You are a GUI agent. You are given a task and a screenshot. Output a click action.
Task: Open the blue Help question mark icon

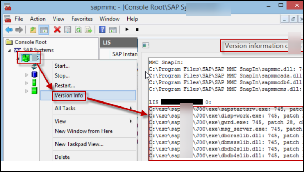point(102,30)
